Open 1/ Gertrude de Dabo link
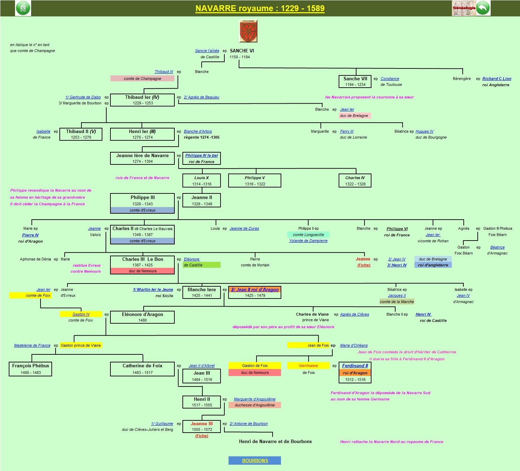This screenshot has width=520, height=471. [x=83, y=97]
